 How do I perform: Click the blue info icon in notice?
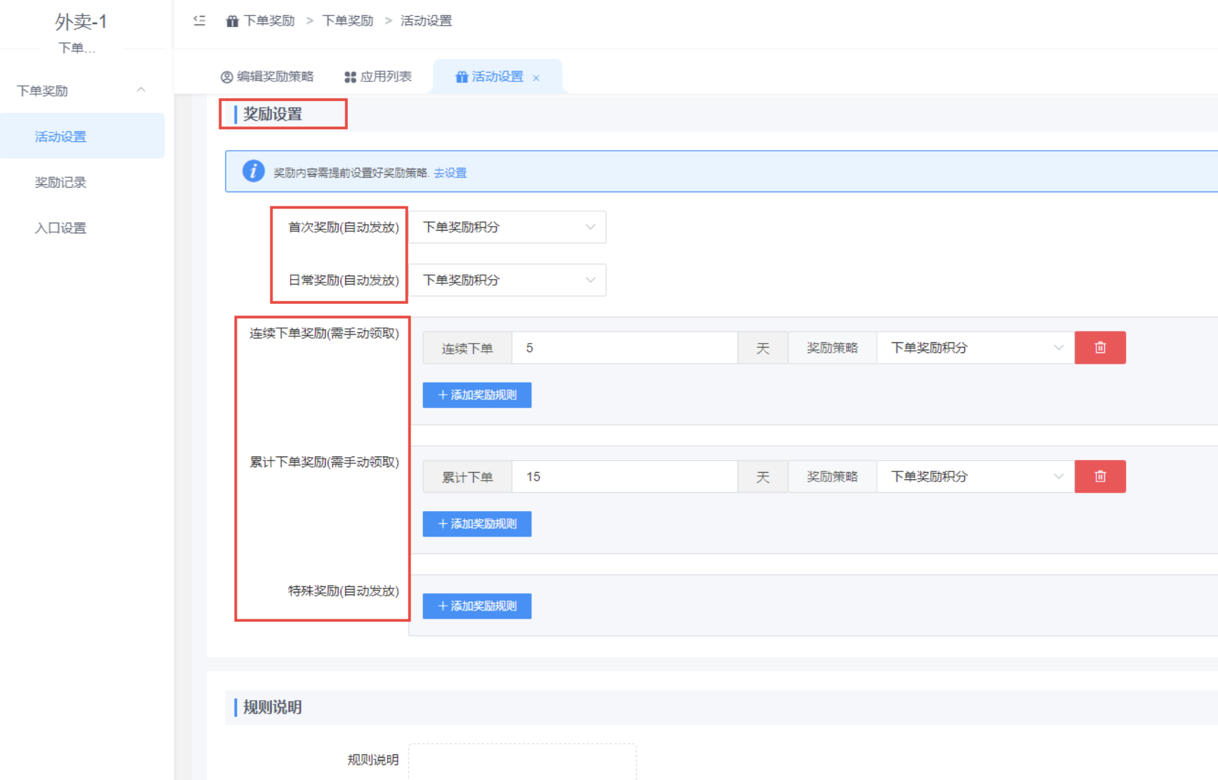click(x=253, y=171)
